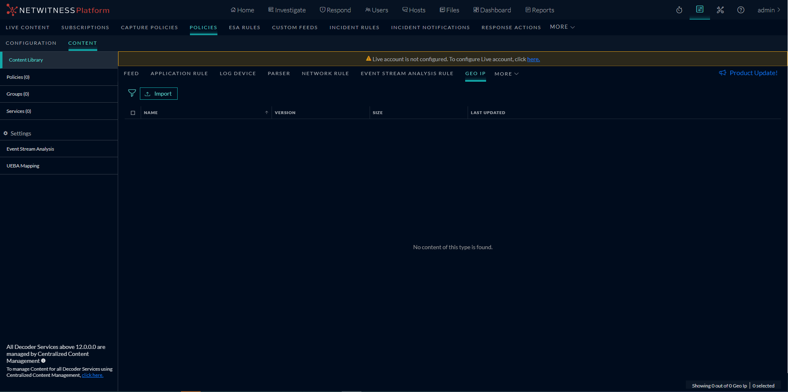This screenshot has width=788, height=392.
Task: Click the NAME column sort arrow
Action: [266, 112]
